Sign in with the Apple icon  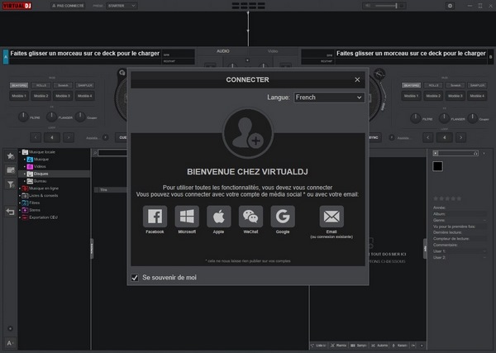(218, 217)
